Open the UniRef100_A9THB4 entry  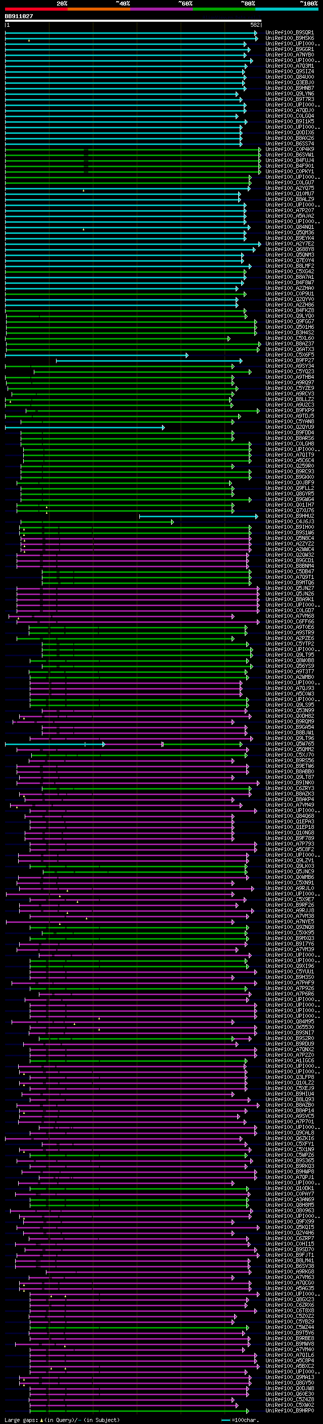coord(290,377)
